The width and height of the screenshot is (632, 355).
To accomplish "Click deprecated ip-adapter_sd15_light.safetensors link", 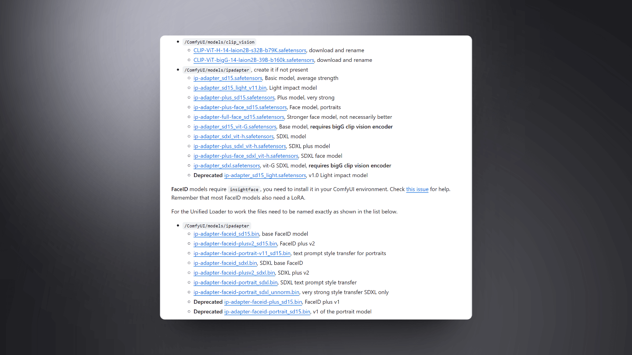I will [265, 175].
